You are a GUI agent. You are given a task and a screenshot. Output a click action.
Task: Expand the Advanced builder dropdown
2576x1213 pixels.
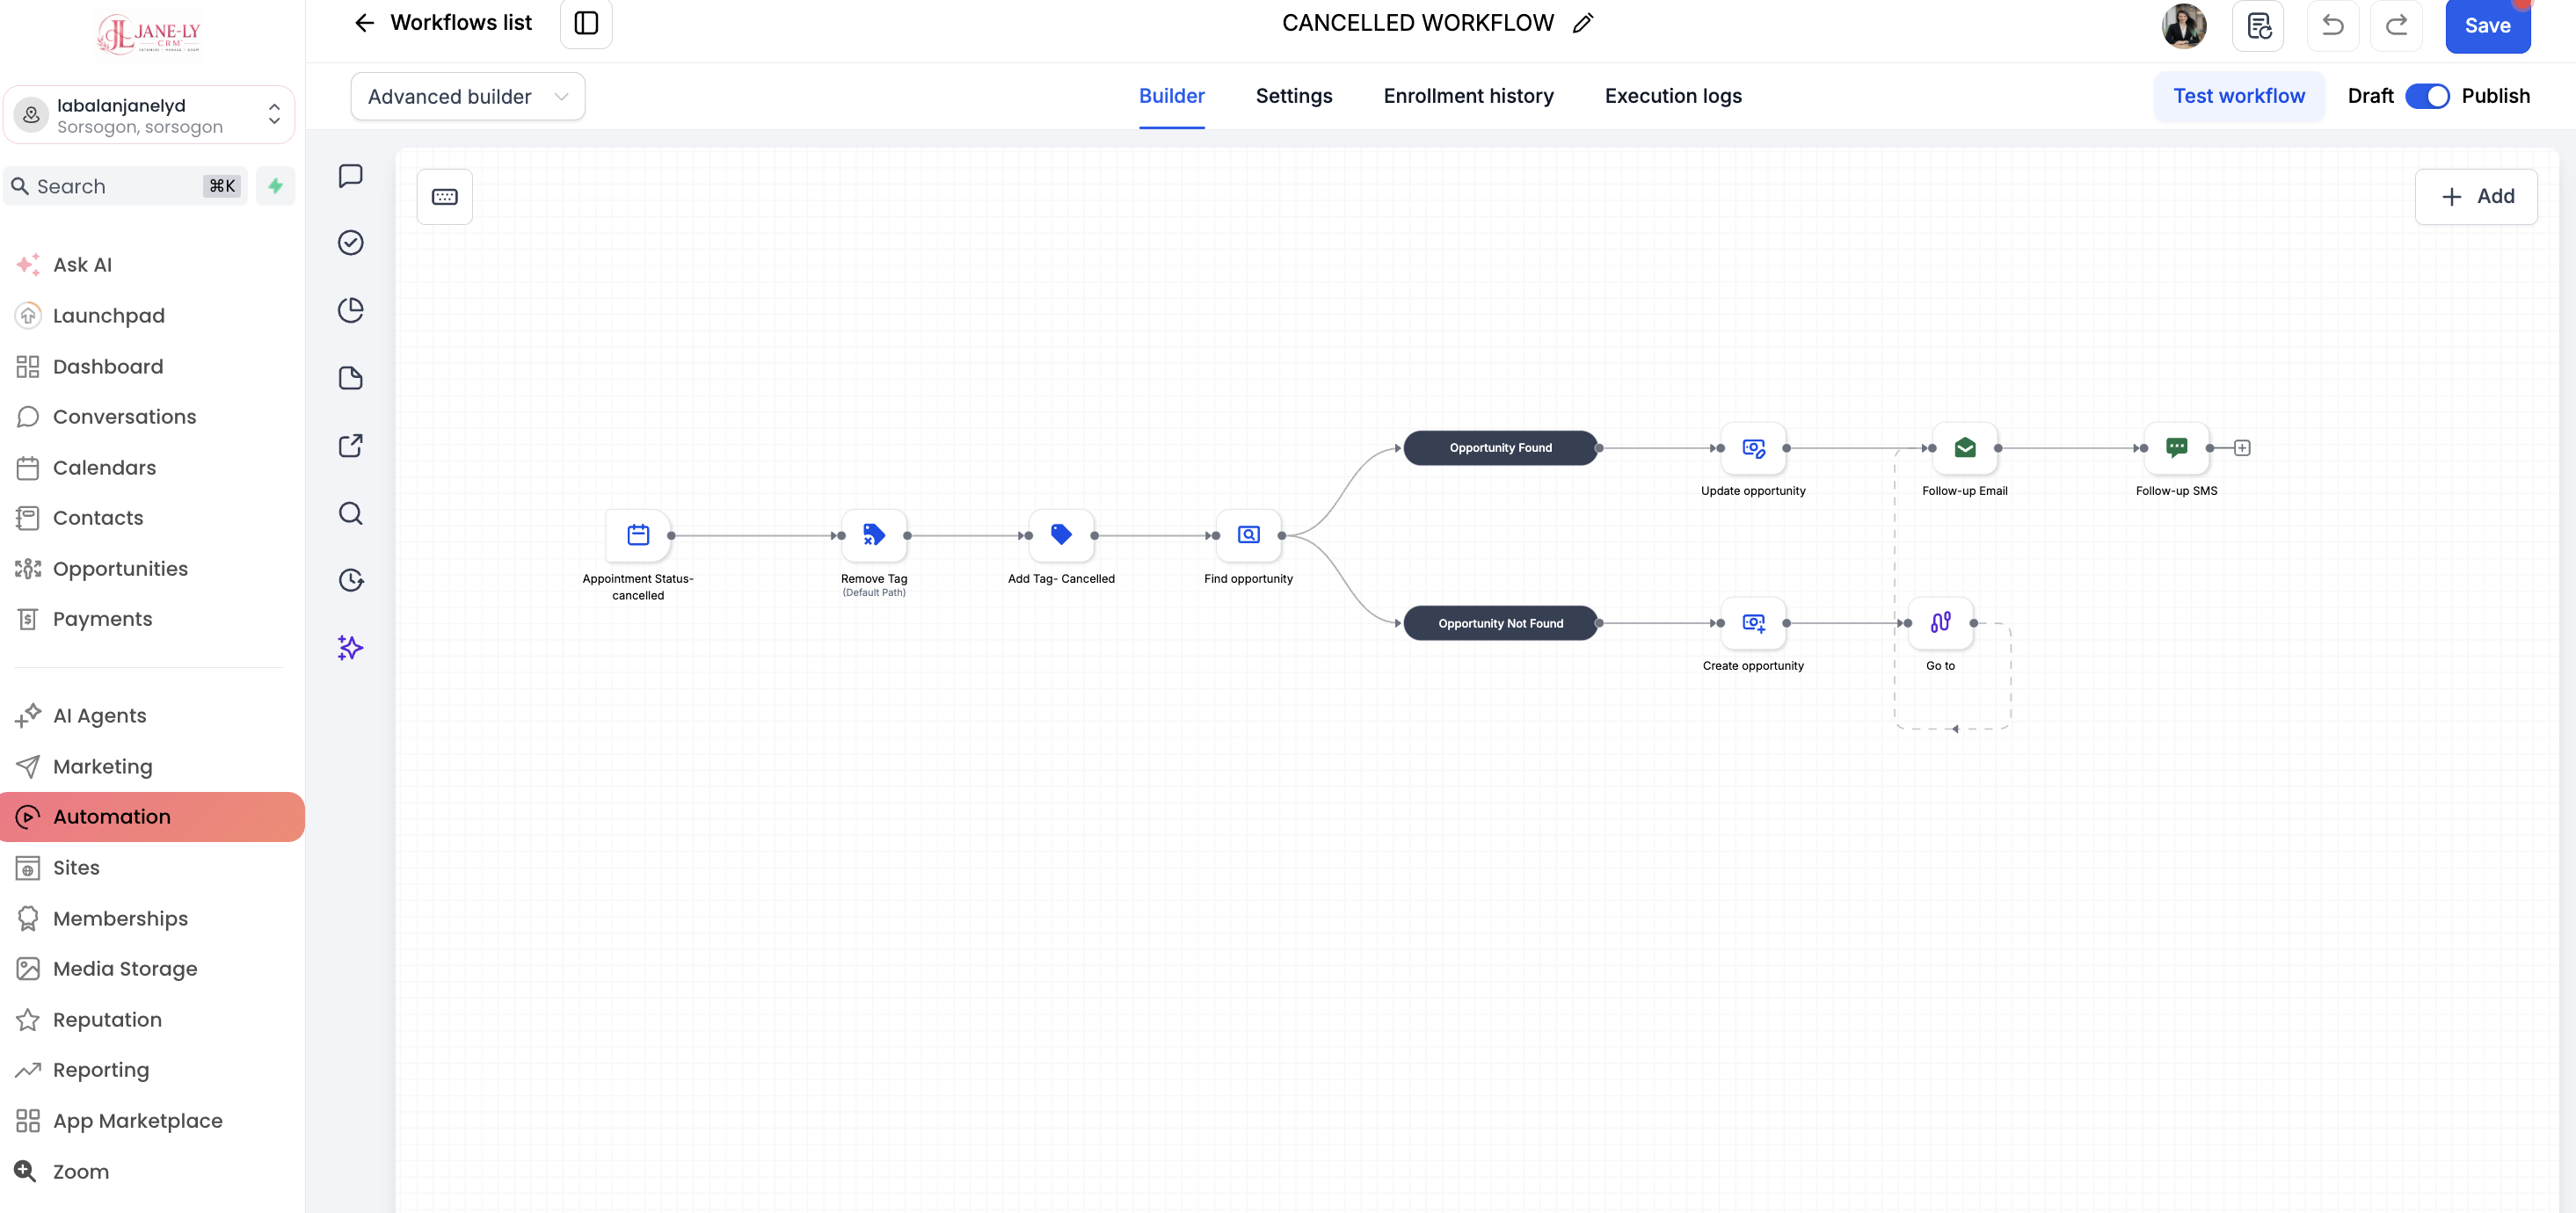(x=467, y=97)
